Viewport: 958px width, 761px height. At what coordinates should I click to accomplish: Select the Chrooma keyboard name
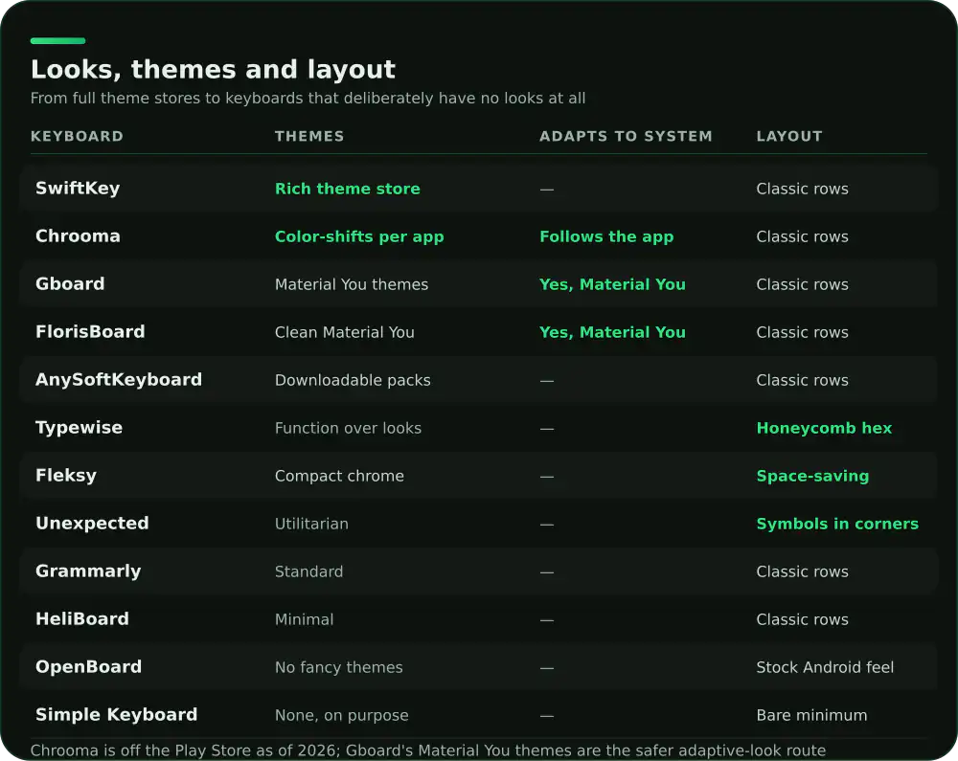[x=78, y=236]
